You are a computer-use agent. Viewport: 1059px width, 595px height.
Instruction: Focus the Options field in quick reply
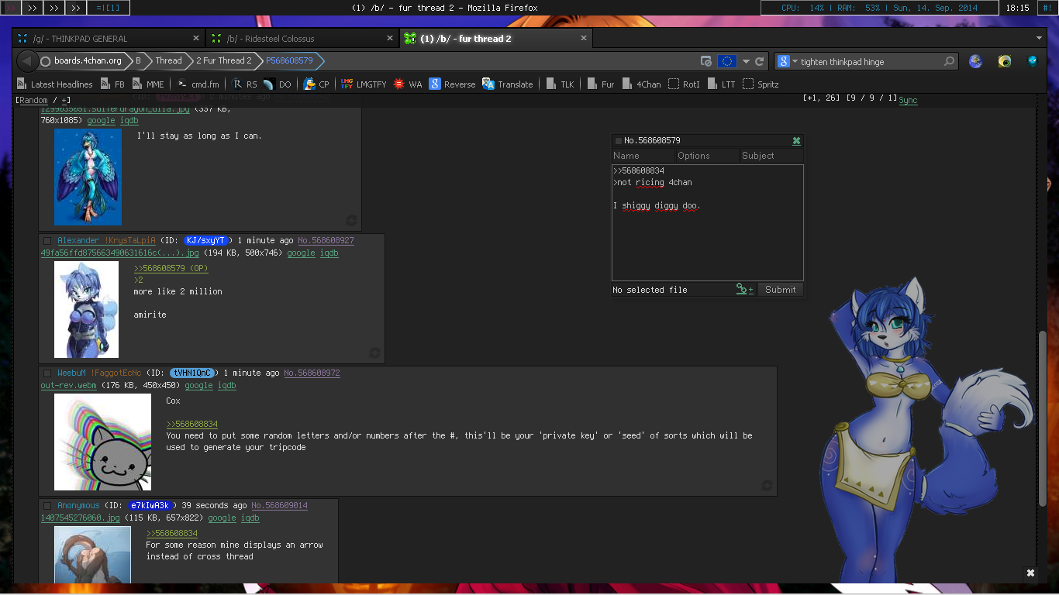[x=707, y=156]
